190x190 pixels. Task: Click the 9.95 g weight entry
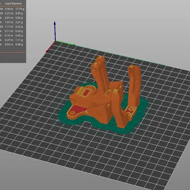[x=19, y=13]
